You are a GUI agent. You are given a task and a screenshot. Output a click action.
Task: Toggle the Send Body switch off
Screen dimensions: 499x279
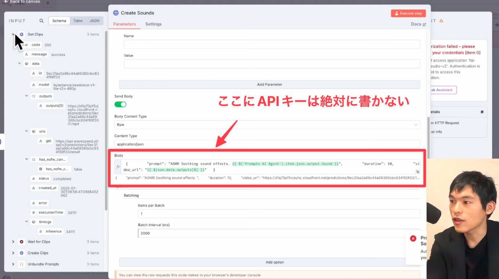click(x=120, y=104)
